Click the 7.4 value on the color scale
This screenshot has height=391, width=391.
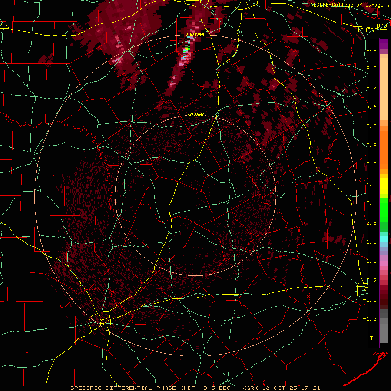371,107
